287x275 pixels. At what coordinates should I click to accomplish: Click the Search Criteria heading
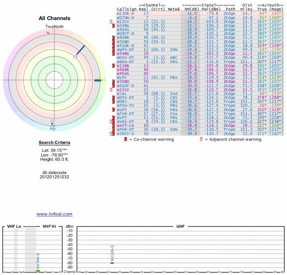pyautogui.click(x=55, y=143)
